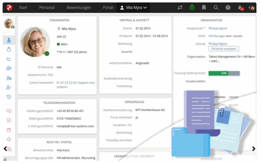This screenshot has width=261, height=163.
Task: Open the bookmarks icon in top bar
Action: [x=204, y=8]
